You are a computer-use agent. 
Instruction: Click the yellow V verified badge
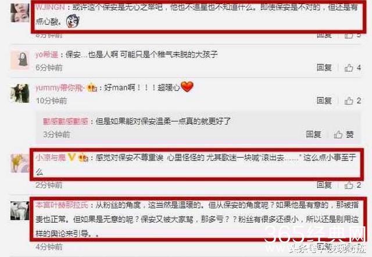72,157
